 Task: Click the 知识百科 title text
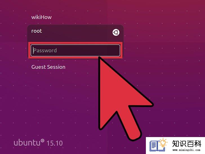pos(187,144)
